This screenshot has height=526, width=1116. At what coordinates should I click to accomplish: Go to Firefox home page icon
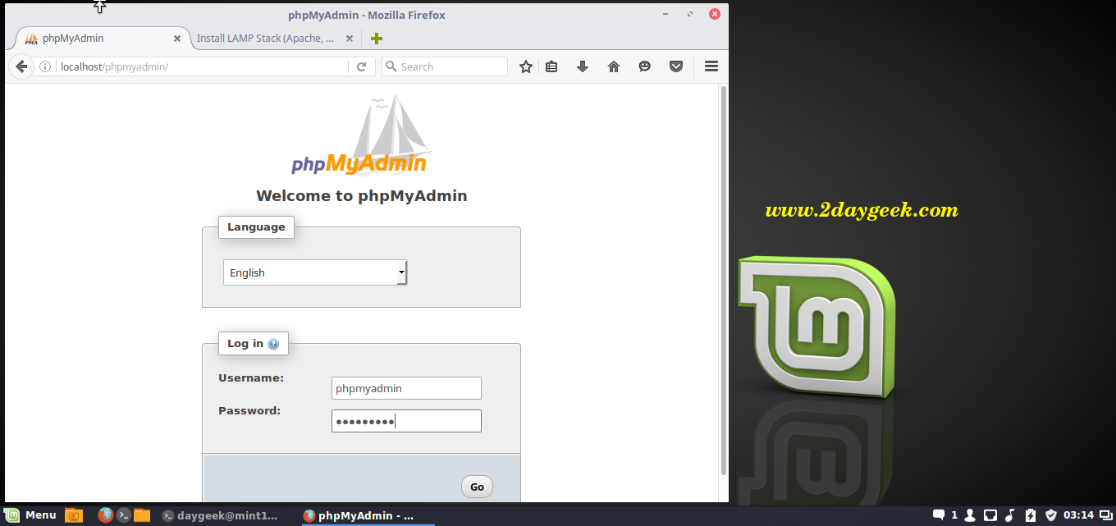614,66
